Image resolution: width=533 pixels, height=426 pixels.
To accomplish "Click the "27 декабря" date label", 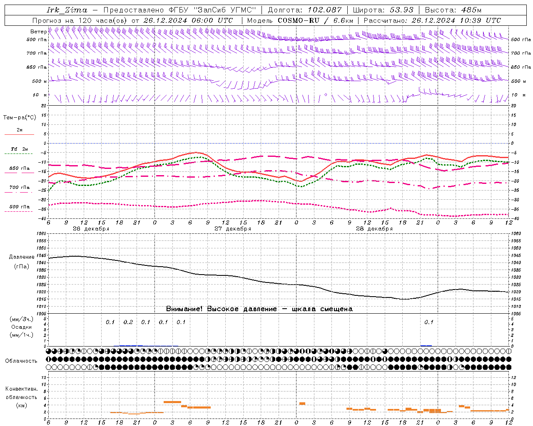I will (x=233, y=229).
